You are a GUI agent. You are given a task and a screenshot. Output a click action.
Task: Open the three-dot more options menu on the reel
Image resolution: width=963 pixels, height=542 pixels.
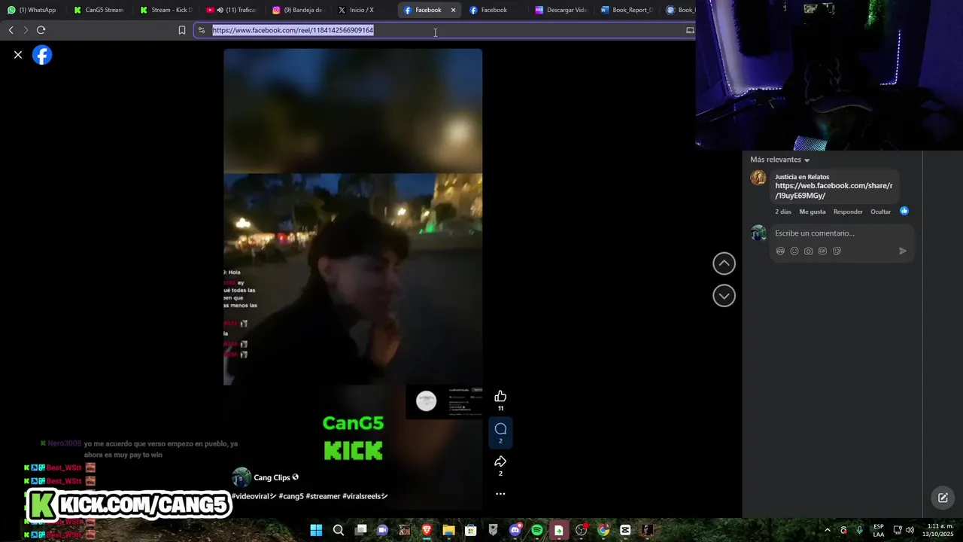(500, 494)
